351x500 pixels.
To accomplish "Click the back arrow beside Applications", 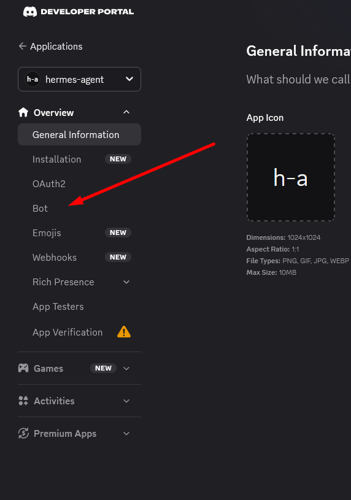I will pyautogui.click(x=22, y=46).
